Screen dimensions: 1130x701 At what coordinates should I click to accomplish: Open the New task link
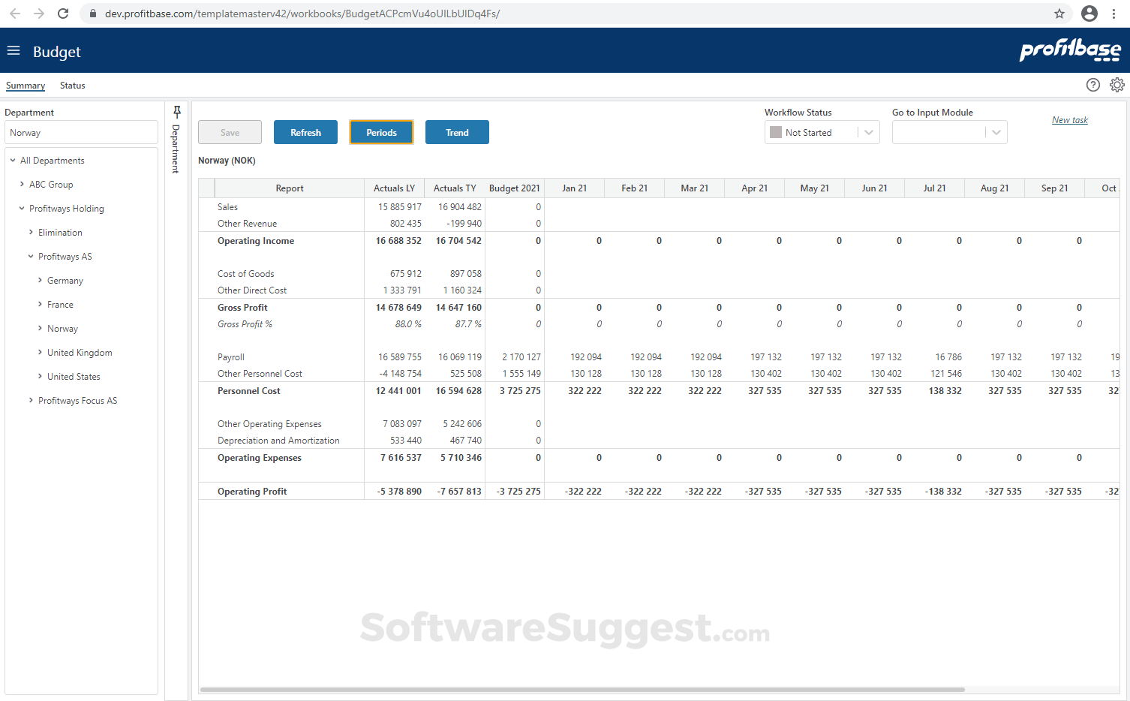[1069, 119]
